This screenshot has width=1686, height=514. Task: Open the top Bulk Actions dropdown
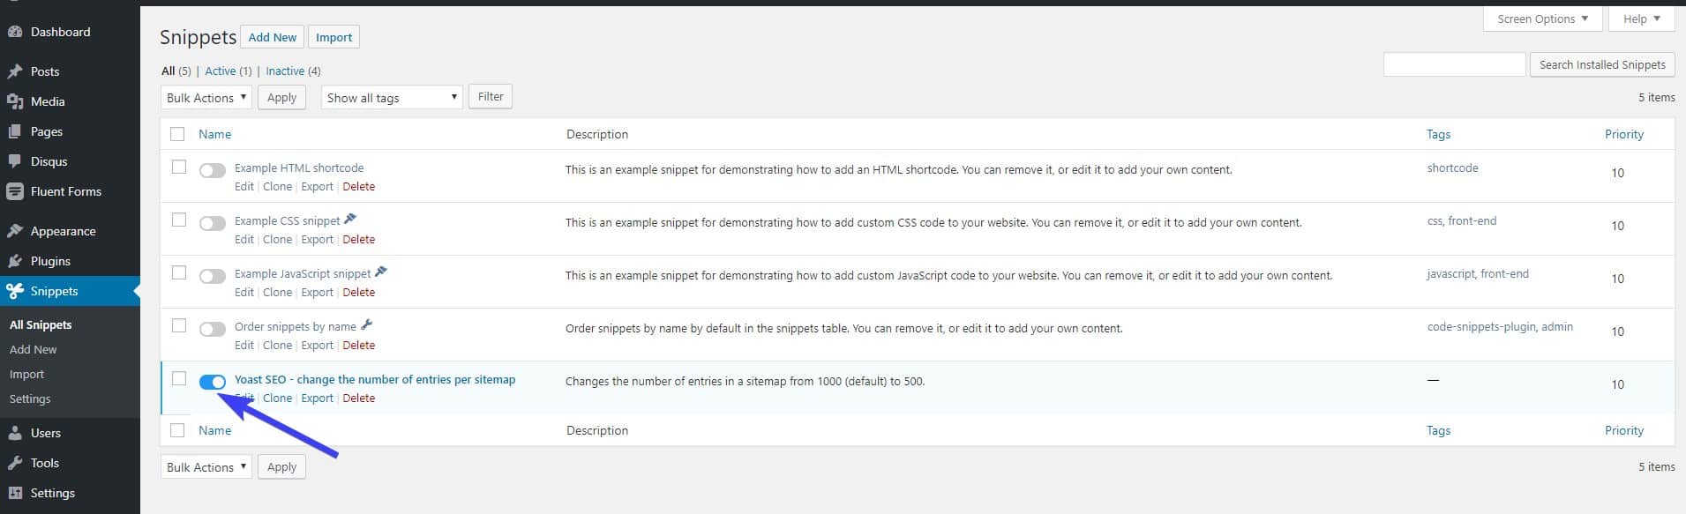coord(206,97)
